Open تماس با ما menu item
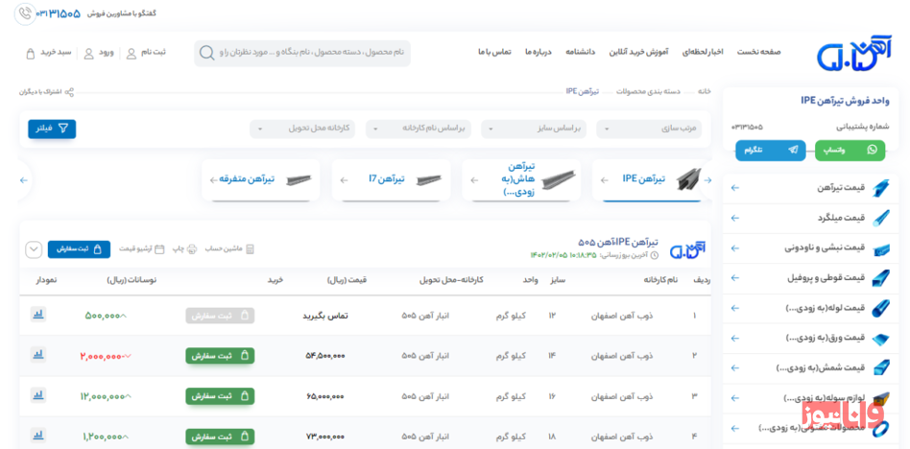 click(494, 52)
